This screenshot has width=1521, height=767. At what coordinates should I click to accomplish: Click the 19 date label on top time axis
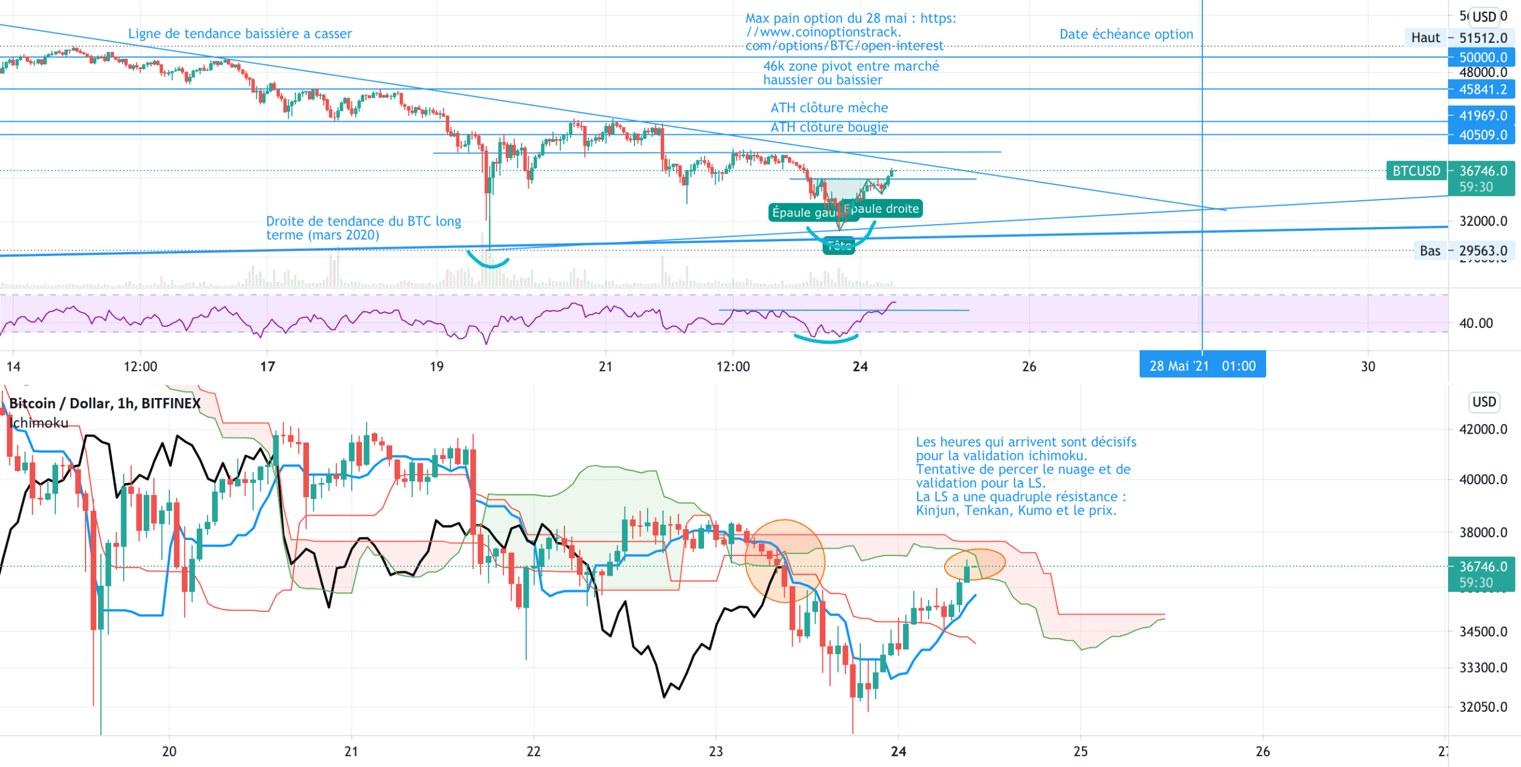coord(437,367)
